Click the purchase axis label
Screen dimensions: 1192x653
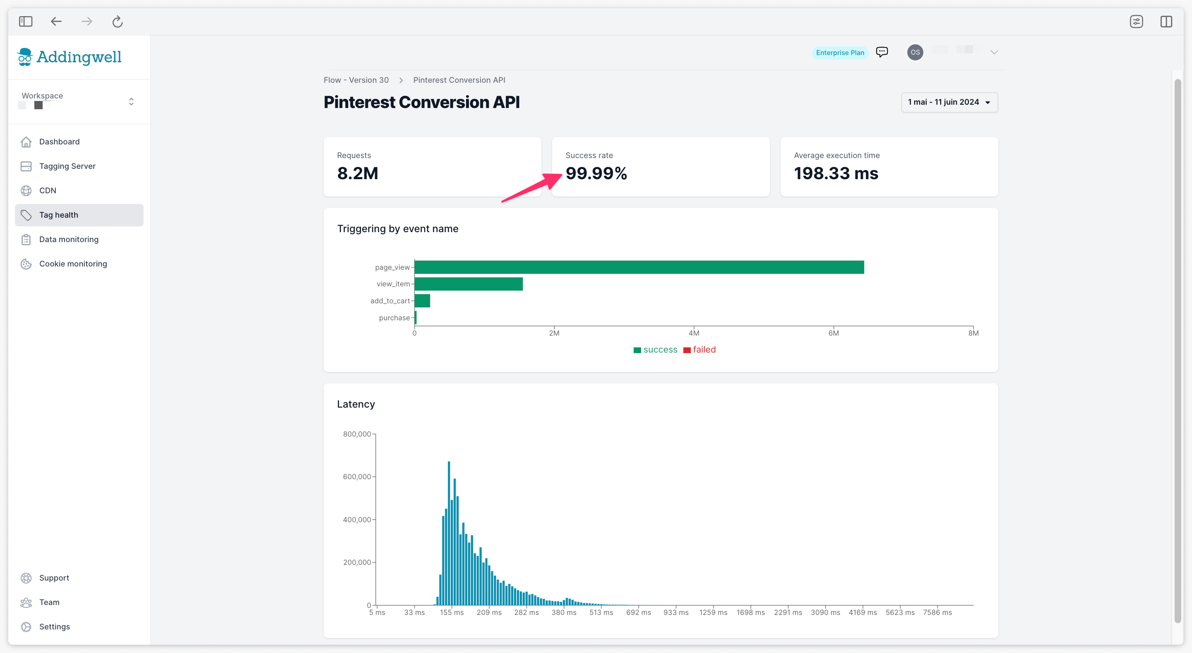tap(394, 317)
